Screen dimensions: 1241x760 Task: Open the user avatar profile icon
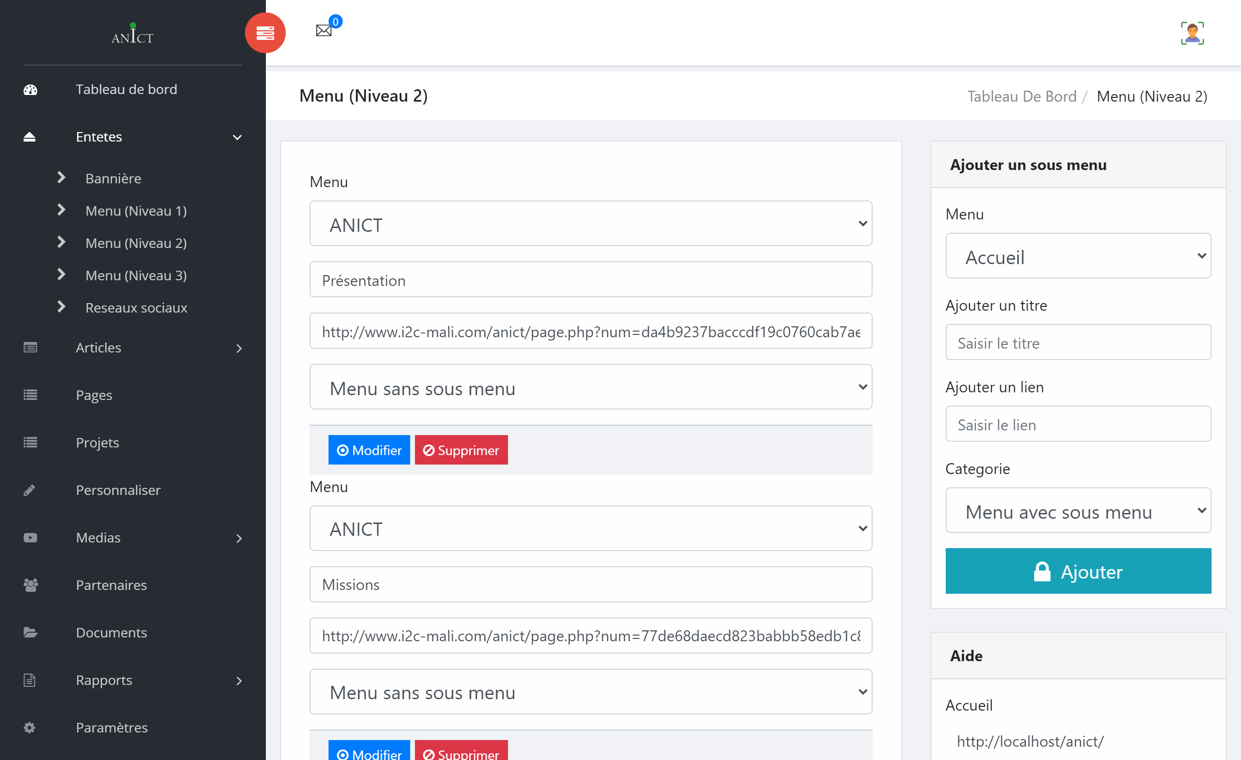tap(1192, 33)
